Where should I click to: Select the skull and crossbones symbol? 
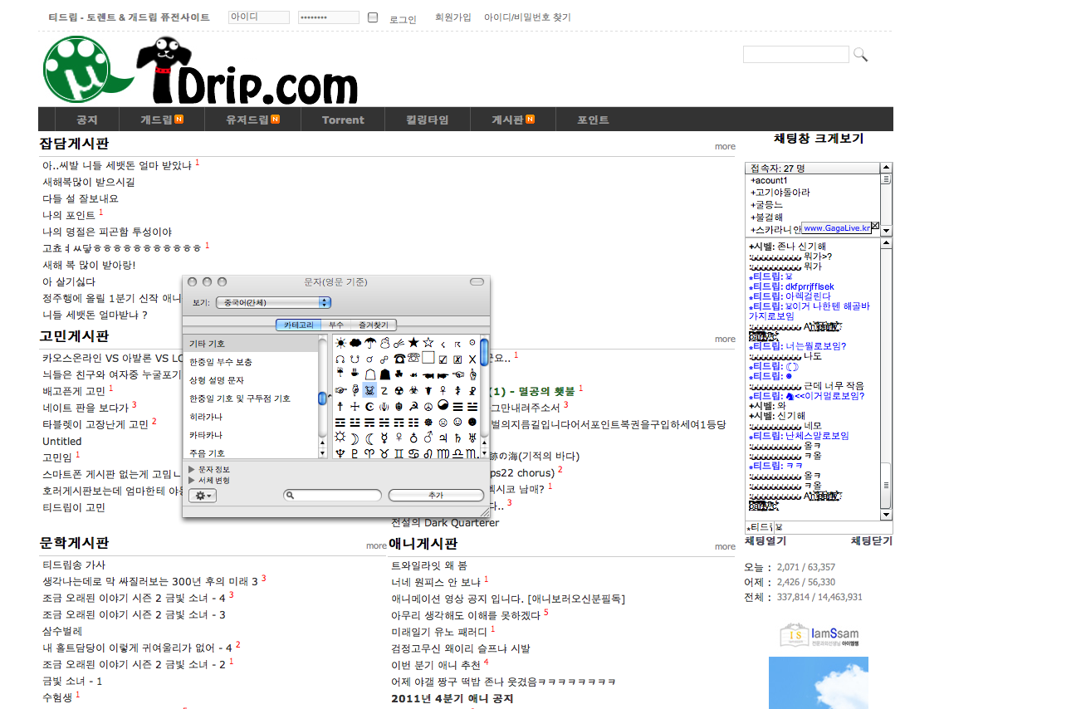click(369, 390)
